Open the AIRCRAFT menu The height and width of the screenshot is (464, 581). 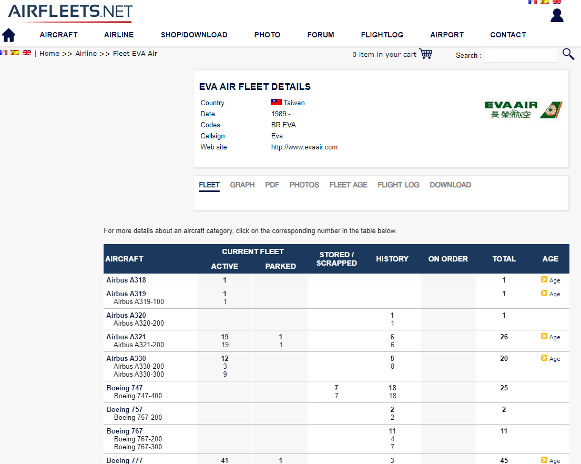coord(58,35)
